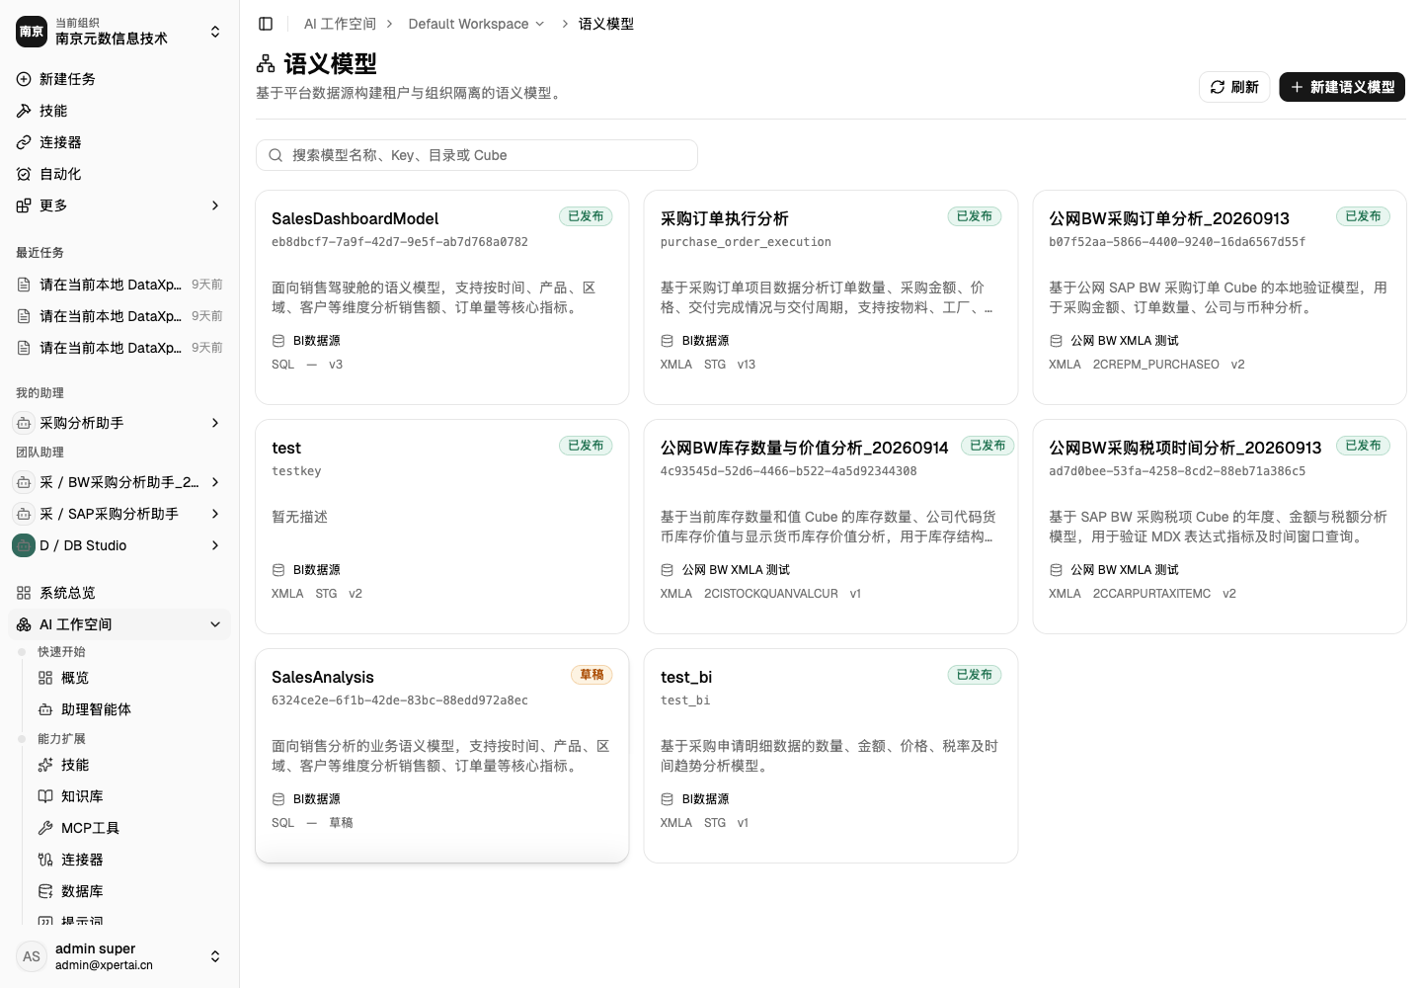Expand 采购分析助手 chevron

215,423
